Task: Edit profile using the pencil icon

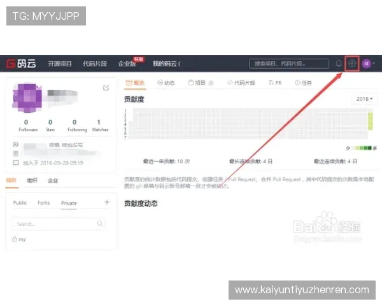Action: pos(106,88)
